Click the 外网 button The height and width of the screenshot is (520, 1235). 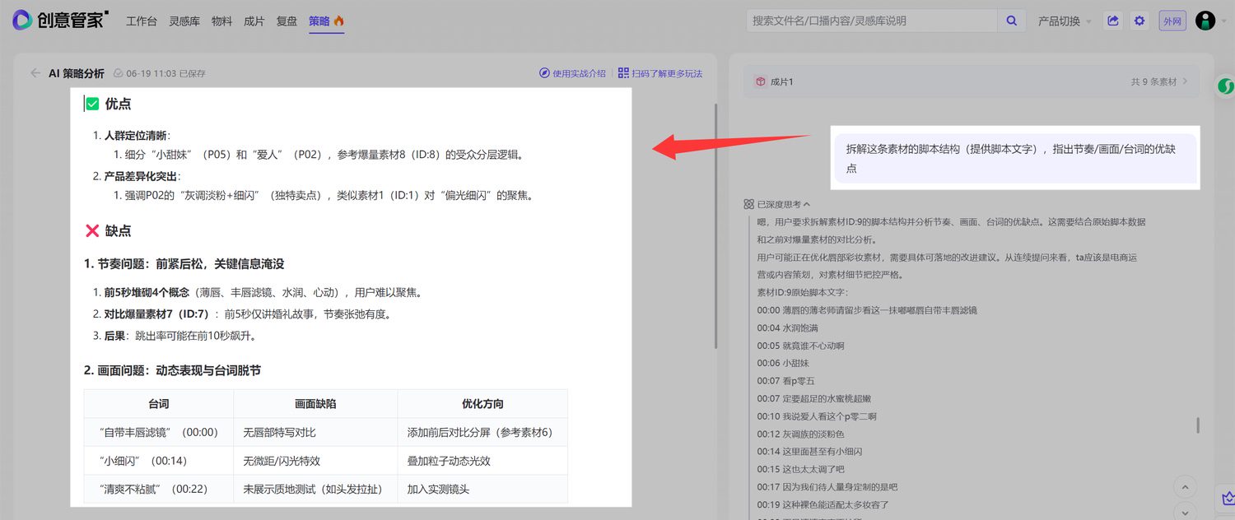(x=1172, y=21)
